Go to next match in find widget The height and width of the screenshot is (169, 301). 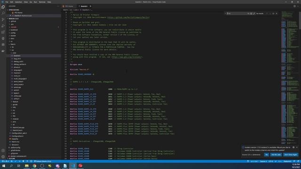[270, 14]
